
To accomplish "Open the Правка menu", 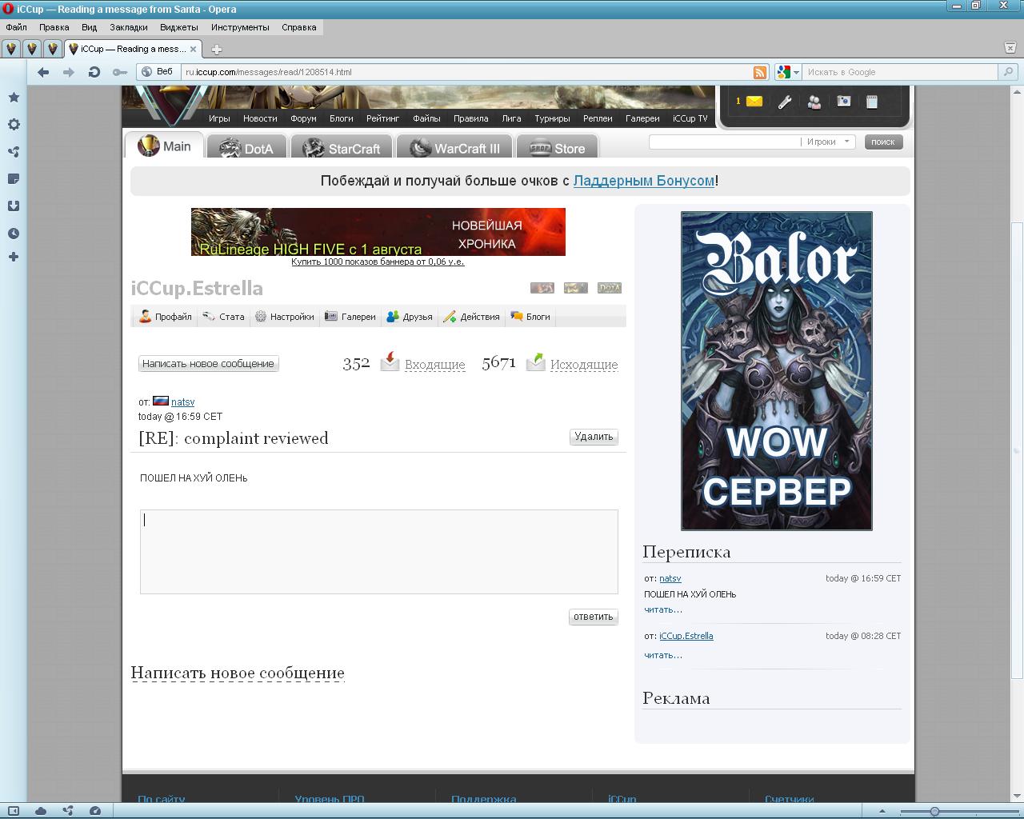I will (54, 27).
